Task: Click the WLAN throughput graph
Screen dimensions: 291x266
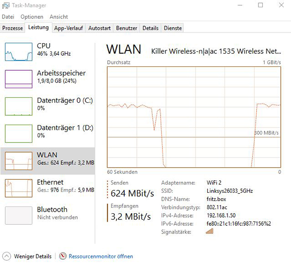Action: pyautogui.click(x=194, y=117)
